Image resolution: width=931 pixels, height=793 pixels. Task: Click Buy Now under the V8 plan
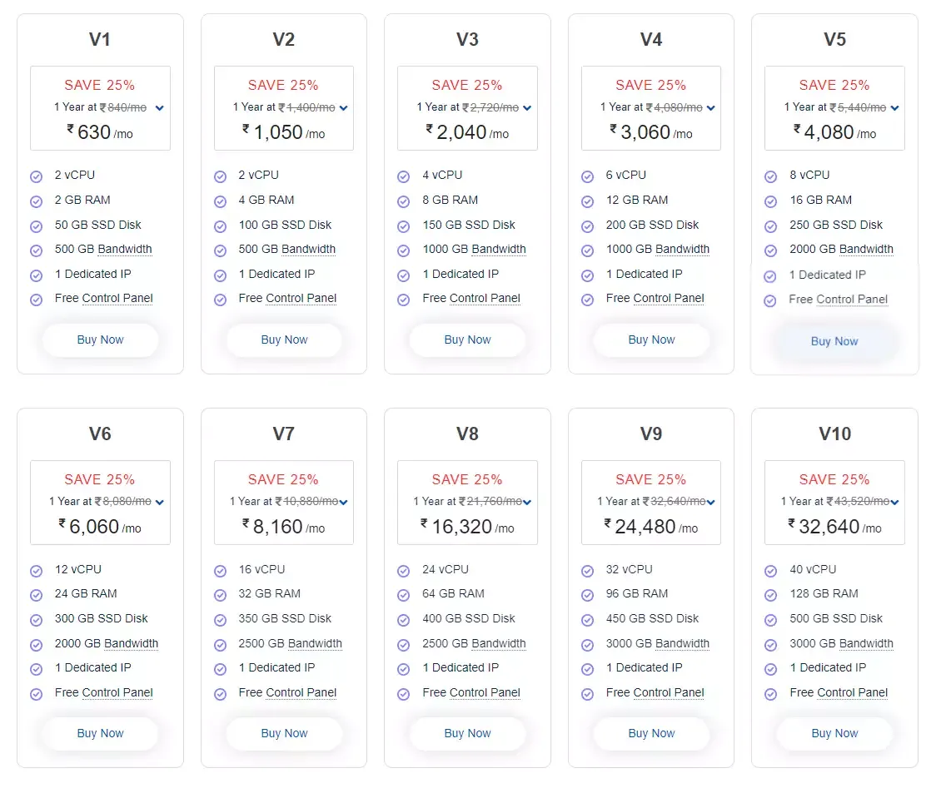tap(467, 733)
